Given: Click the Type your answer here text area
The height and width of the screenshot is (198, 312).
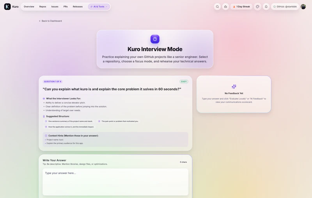Looking at the screenshot, I should click(x=115, y=182).
